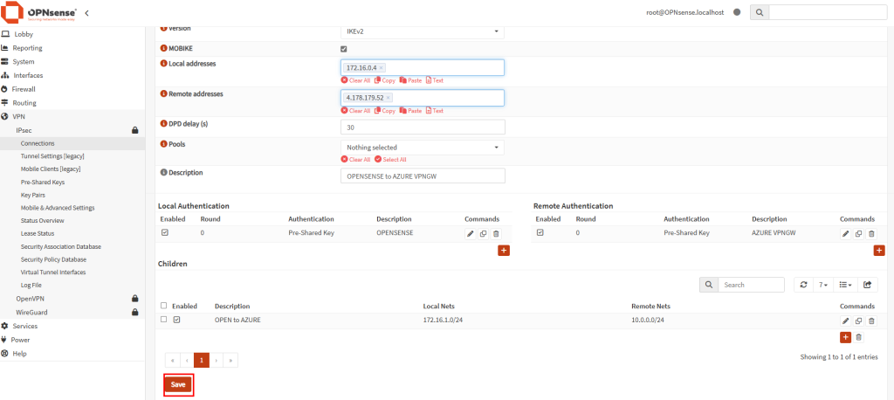Image resolution: width=894 pixels, height=400 pixels.
Task: Click Clear All under Local addresses
Action: click(x=356, y=80)
